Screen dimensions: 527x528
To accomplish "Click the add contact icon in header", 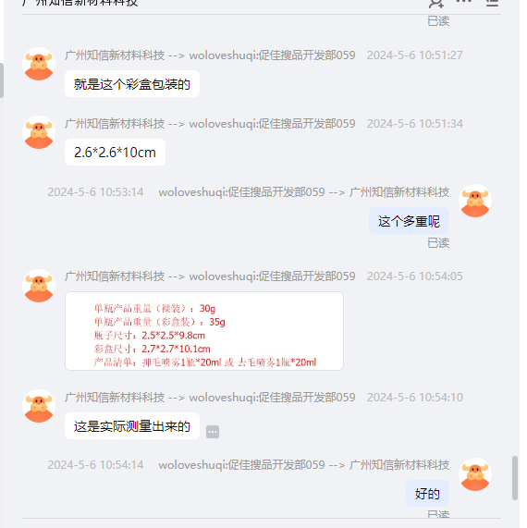I will (436, 4).
